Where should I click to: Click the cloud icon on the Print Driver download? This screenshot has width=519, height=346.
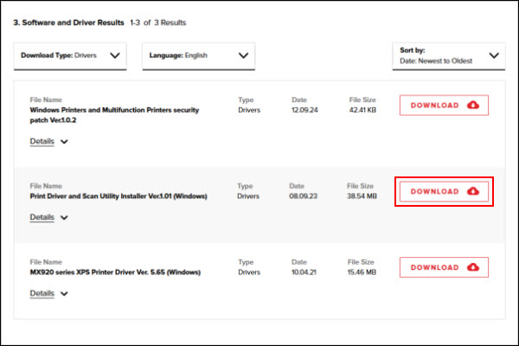pos(472,191)
